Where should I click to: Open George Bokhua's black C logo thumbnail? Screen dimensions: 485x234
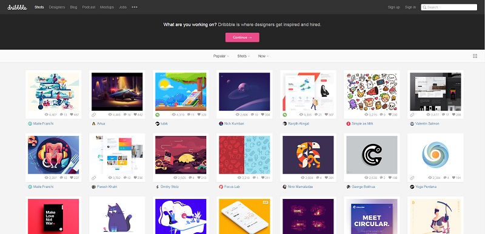click(372, 155)
